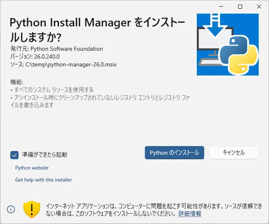Minimize the installer window

(x=221, y=7)
